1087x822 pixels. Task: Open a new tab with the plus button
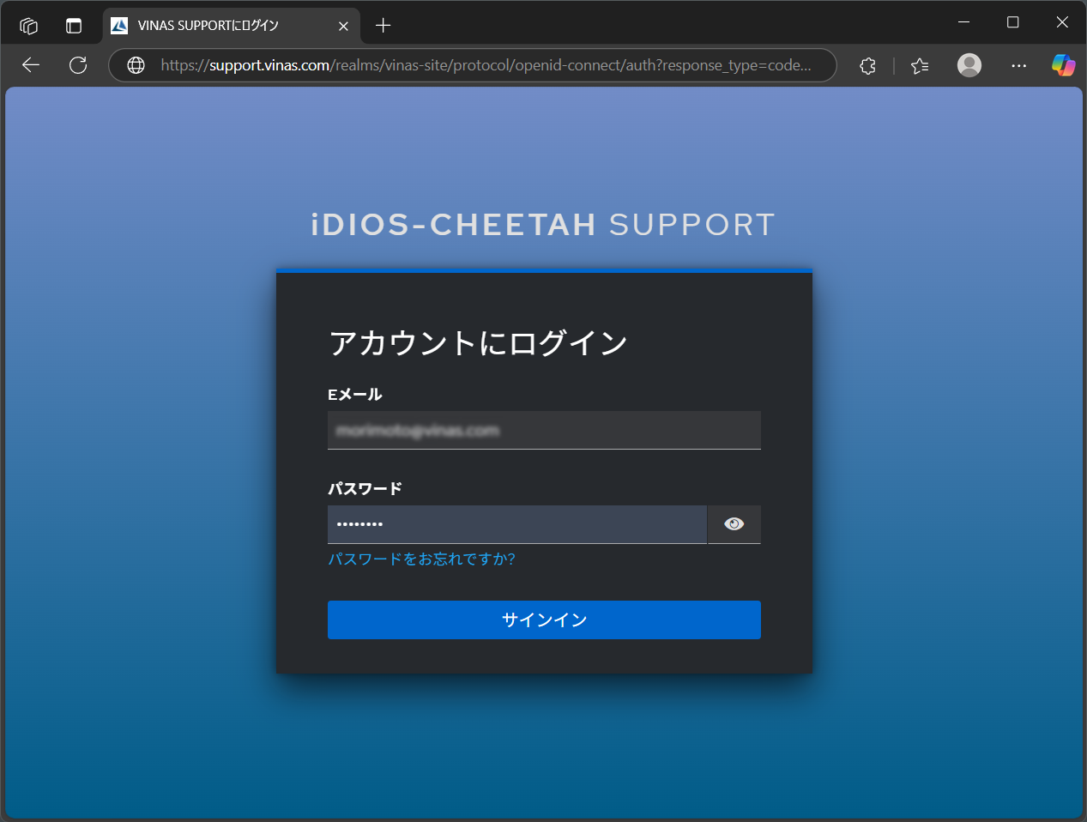point(383,26)
